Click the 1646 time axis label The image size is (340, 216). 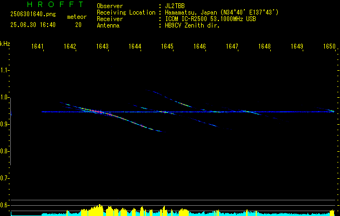(x=199, y=46)
